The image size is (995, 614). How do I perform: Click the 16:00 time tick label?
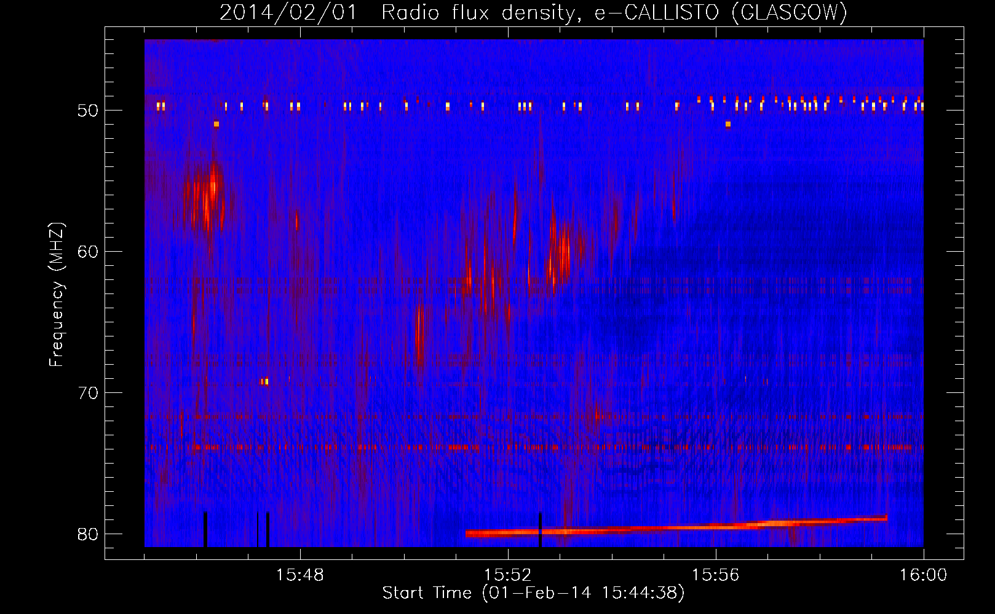[x=924, y=575]
